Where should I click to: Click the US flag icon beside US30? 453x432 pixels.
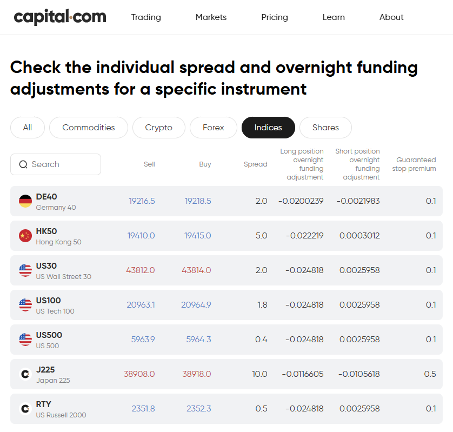click(25, 270)
